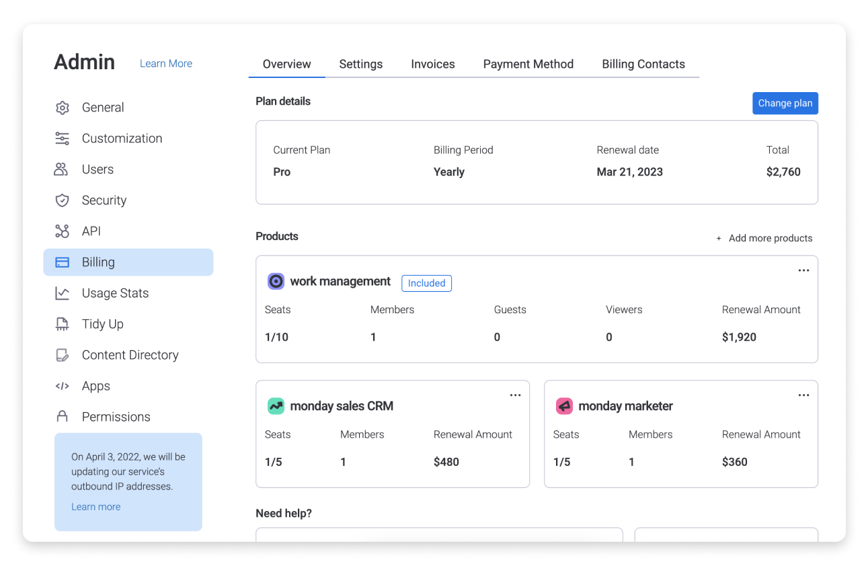Select Apps in the sidebar
The image size is (868, 566).
point(128,386)
